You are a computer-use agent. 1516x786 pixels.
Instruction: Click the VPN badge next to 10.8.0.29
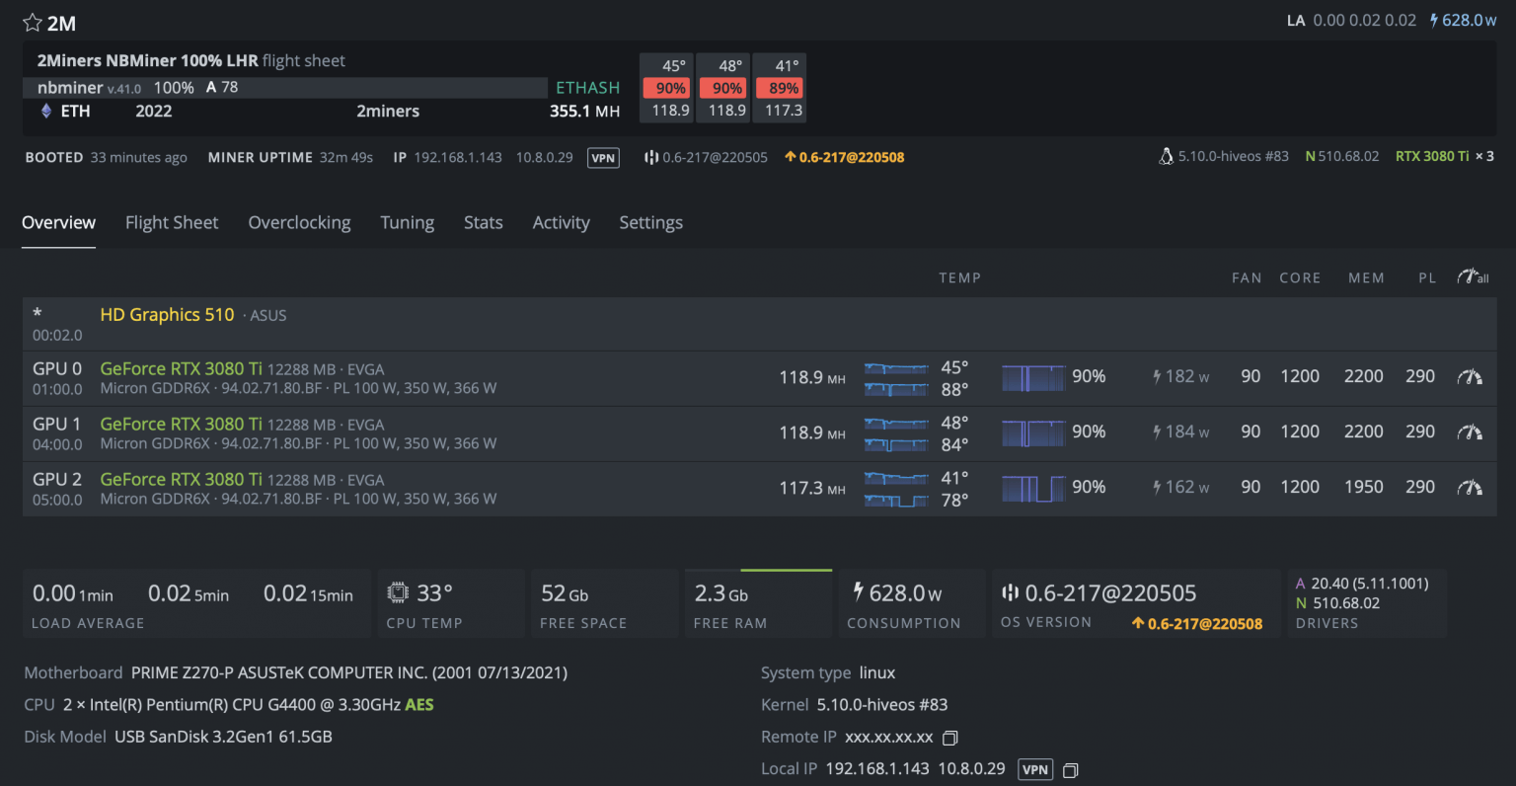click(x=603, y=157)
